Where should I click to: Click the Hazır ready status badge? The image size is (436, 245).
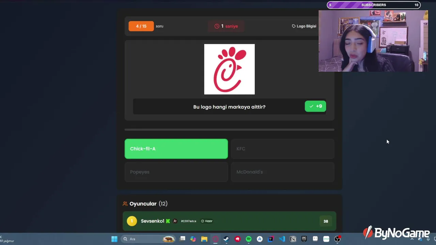tap(207, 221)
